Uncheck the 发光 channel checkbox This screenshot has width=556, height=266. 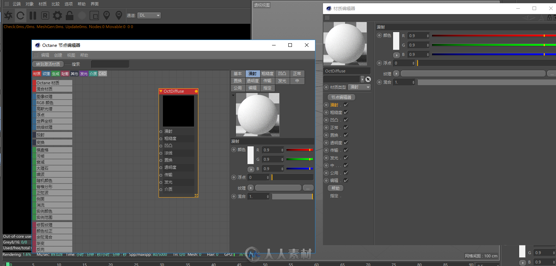pos(346,158)
